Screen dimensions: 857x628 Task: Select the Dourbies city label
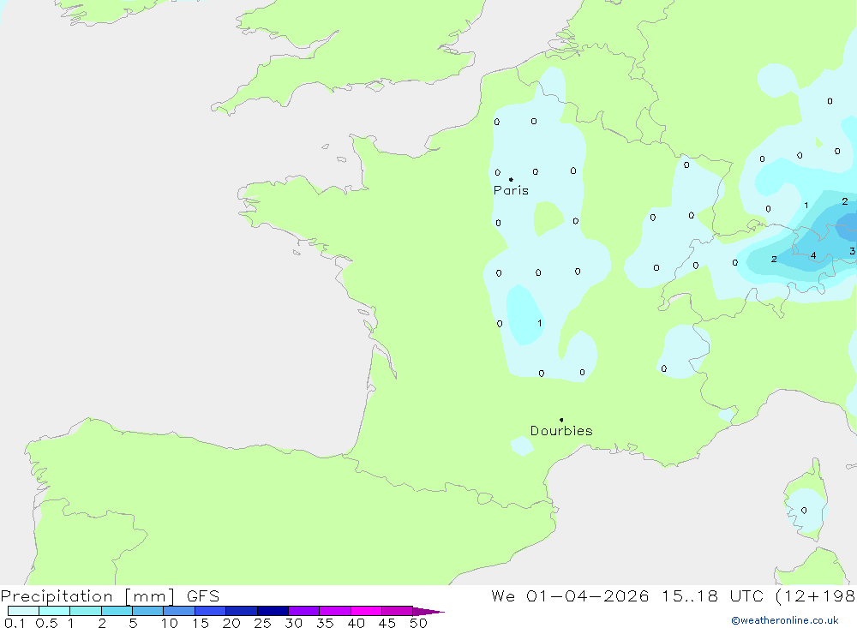tap(561, 431)
